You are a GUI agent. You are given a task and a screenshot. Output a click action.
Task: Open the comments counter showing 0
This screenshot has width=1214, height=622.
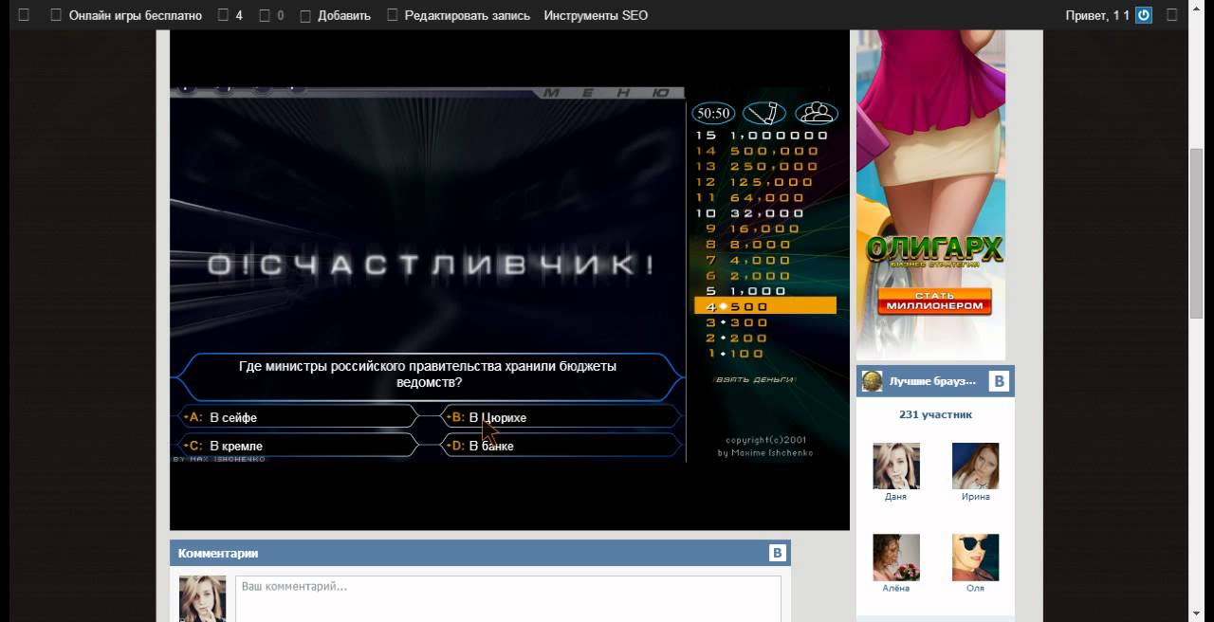(x=271, y=15)
